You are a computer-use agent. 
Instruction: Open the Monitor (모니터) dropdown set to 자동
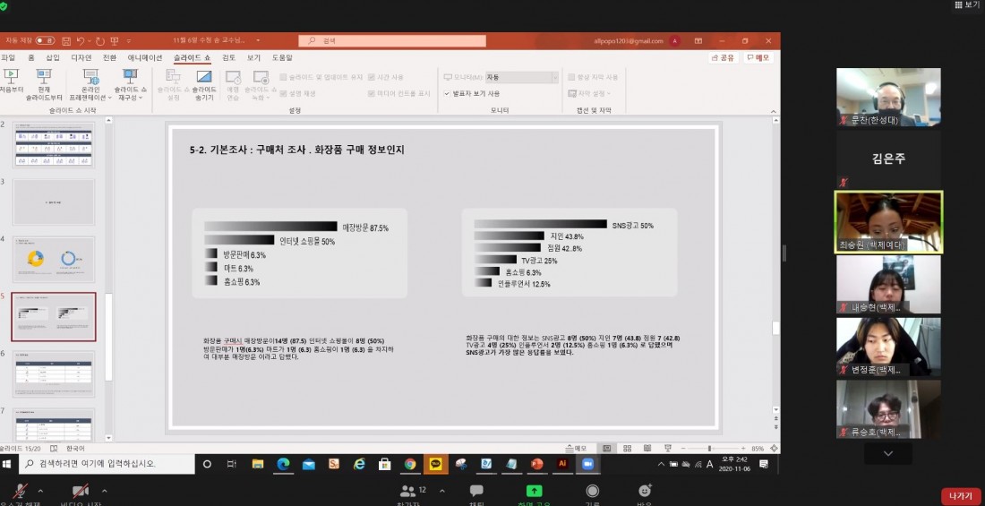pos(521,77)
